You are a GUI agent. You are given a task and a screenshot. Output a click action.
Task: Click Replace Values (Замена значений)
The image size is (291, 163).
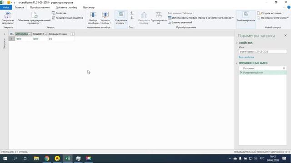pos(180,22)
